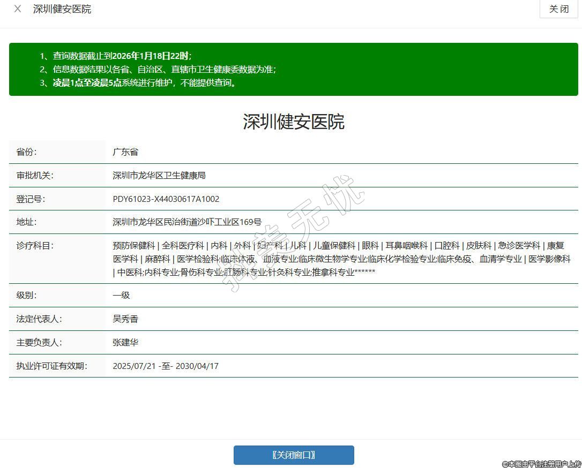Click principal person name 张建华
Image resolution: width=582 pixels, height=468 pixels.
tap(125, 343)
